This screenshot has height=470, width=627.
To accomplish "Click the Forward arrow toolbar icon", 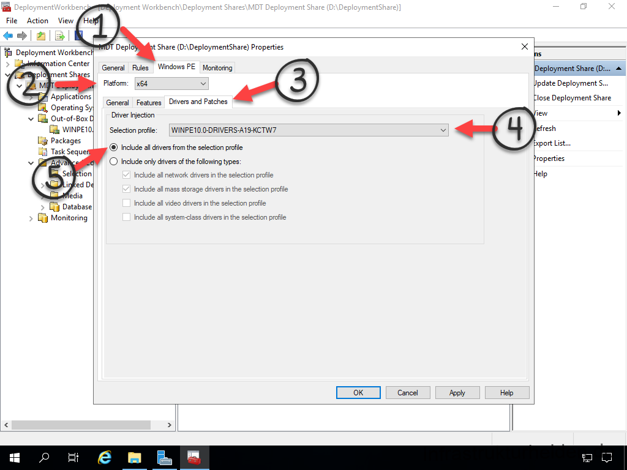I will (x=22, y=36).
